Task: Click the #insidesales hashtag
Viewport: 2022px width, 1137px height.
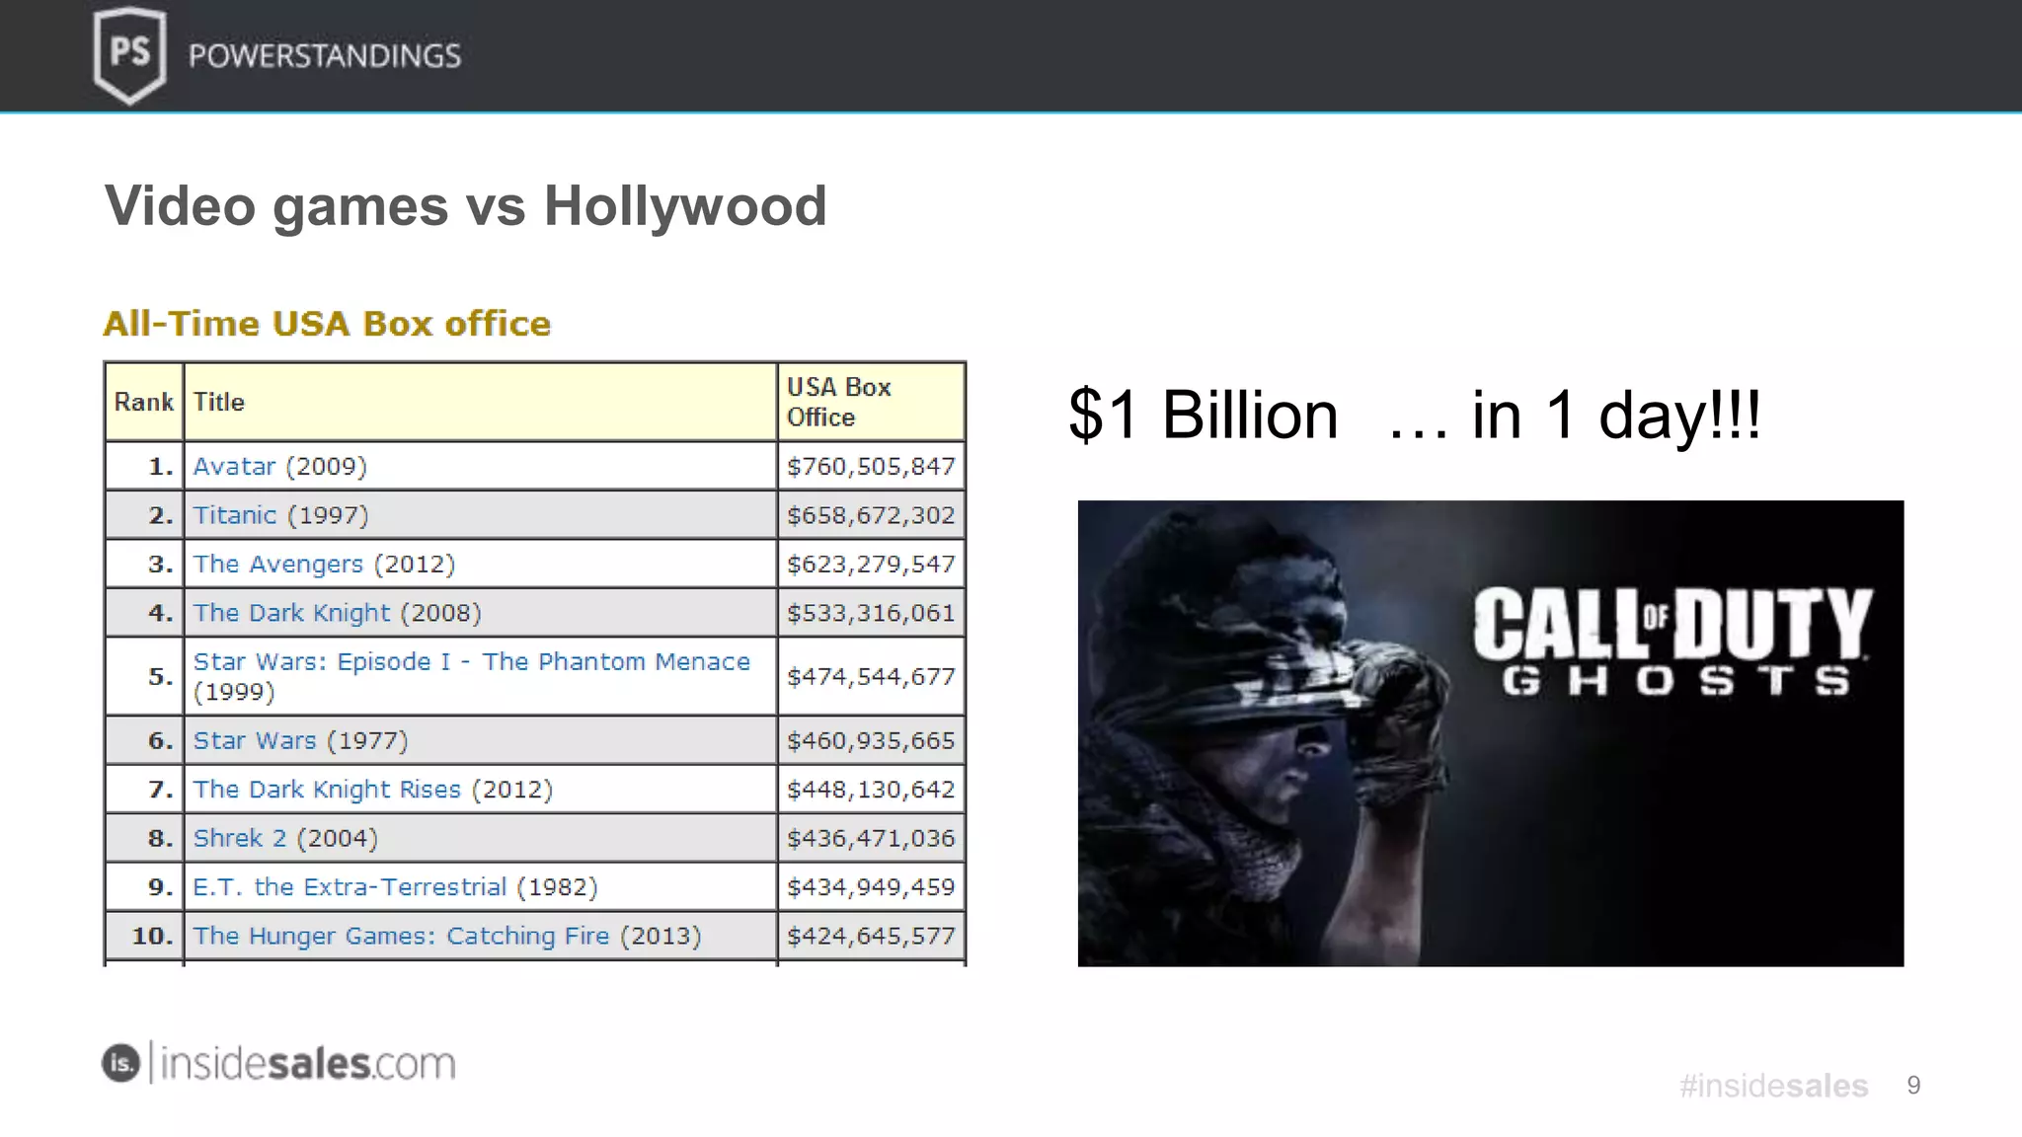Action: pos(1773,1086)
